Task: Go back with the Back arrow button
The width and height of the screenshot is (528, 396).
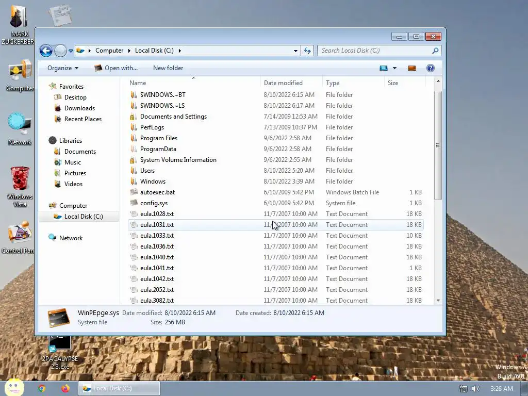Action: [46, 51]
